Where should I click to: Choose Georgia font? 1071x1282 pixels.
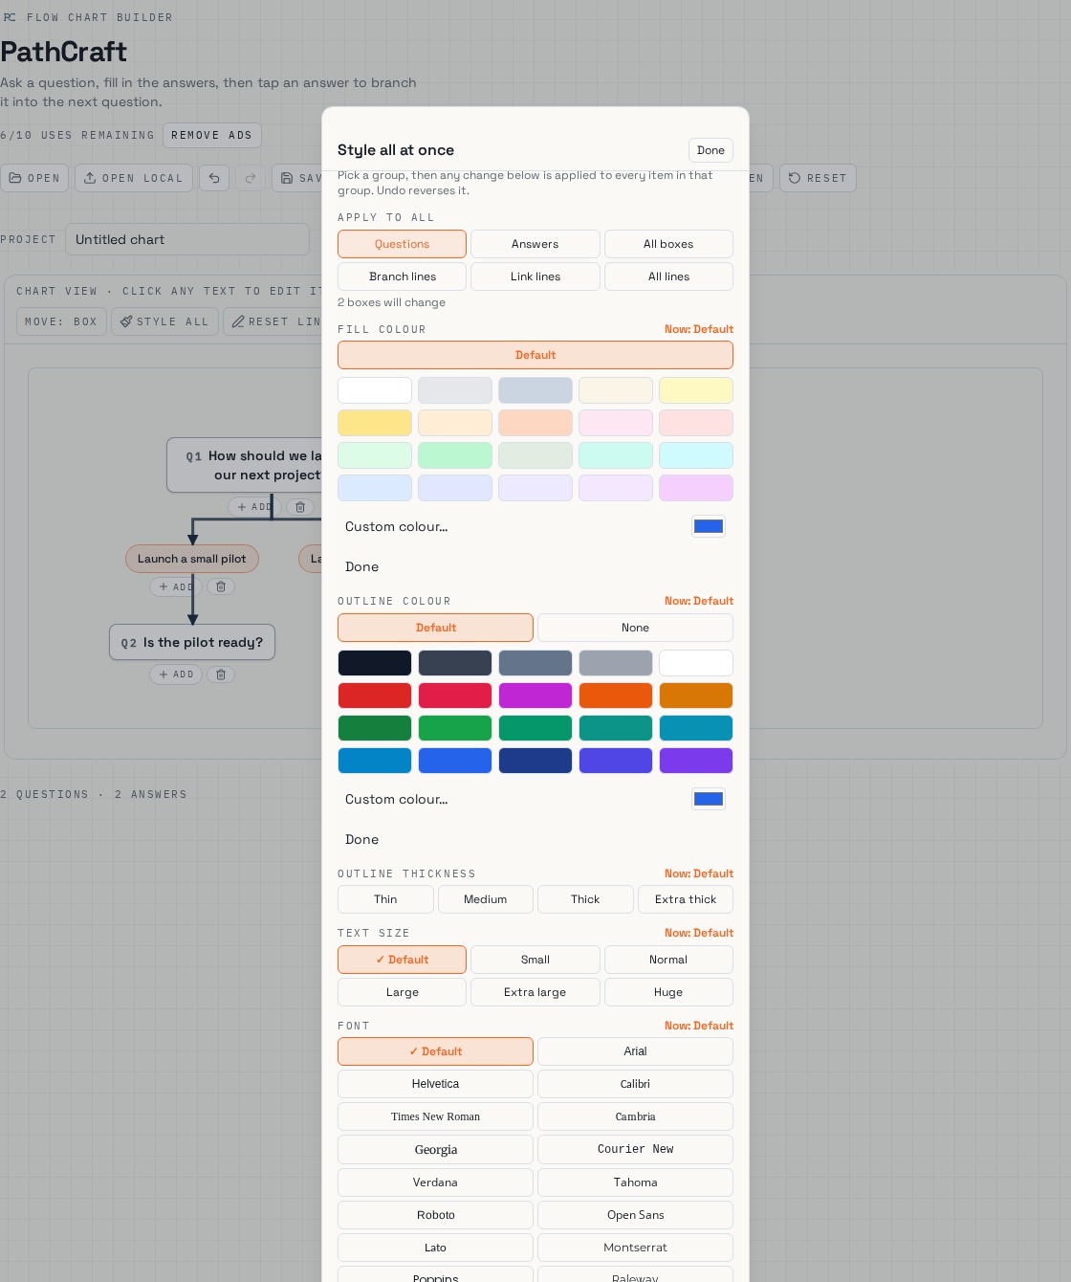coord(435,1149)
